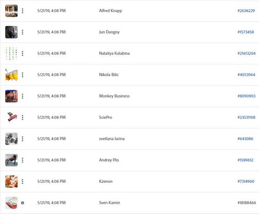Open more options for Alfred Knapp row
This screenshot has width=259, height=214.
pos(23,11)
